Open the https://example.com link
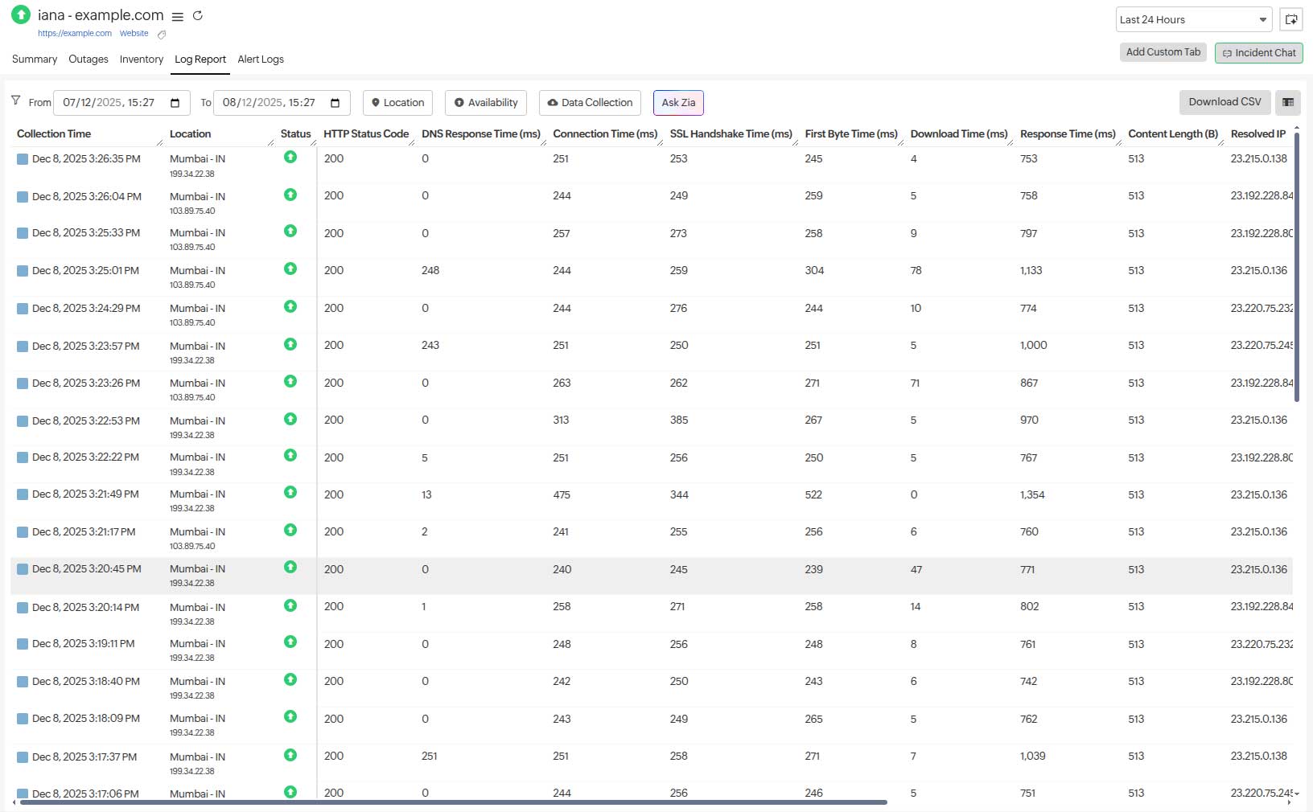1313x812 pixels. coord(75,34)
